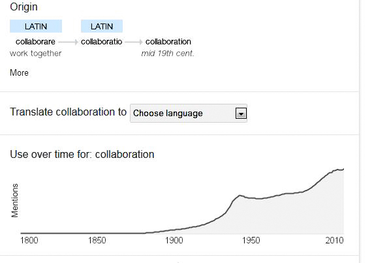This screenshot has width=372, height=263.
Task: Click the Mentions axis label on the chart
Action: [15, 200]
